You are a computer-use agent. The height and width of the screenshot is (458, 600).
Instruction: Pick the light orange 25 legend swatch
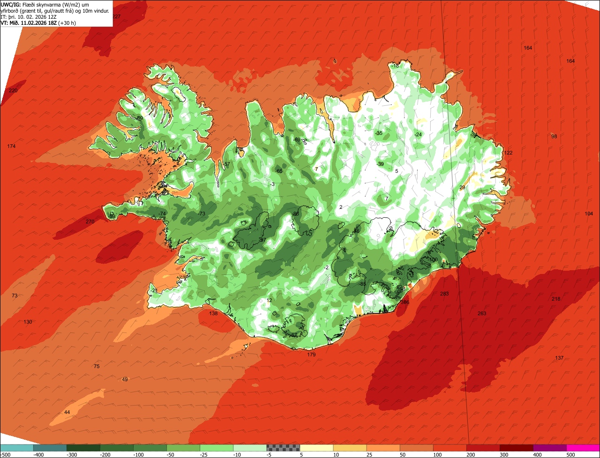coord(383,448)
